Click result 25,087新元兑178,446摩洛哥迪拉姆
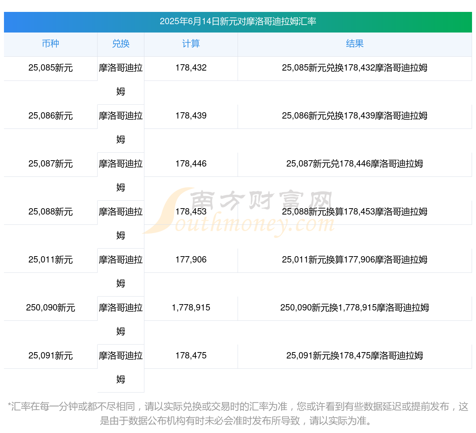The height and width of the screenshot is (433, 476). pyautogui.click(x=355, y=164)
